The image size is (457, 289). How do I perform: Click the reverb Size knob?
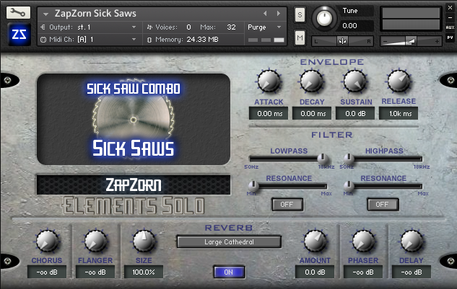tap(144, 241)
